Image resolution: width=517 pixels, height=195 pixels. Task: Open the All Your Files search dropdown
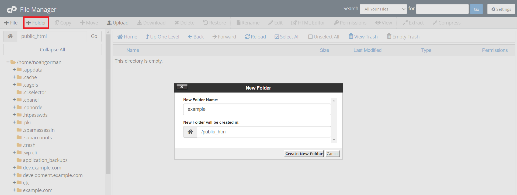point(383,9)
